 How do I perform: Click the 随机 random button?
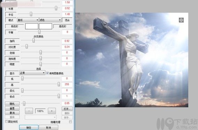point(12,104)
